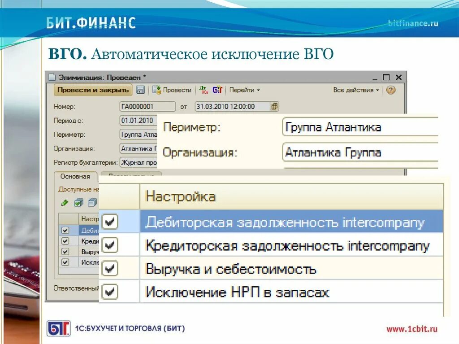Toggle large checkbox for Дебиторская задолженность intercompany
Screen dimensions: 459x344
tap(110, 222)
